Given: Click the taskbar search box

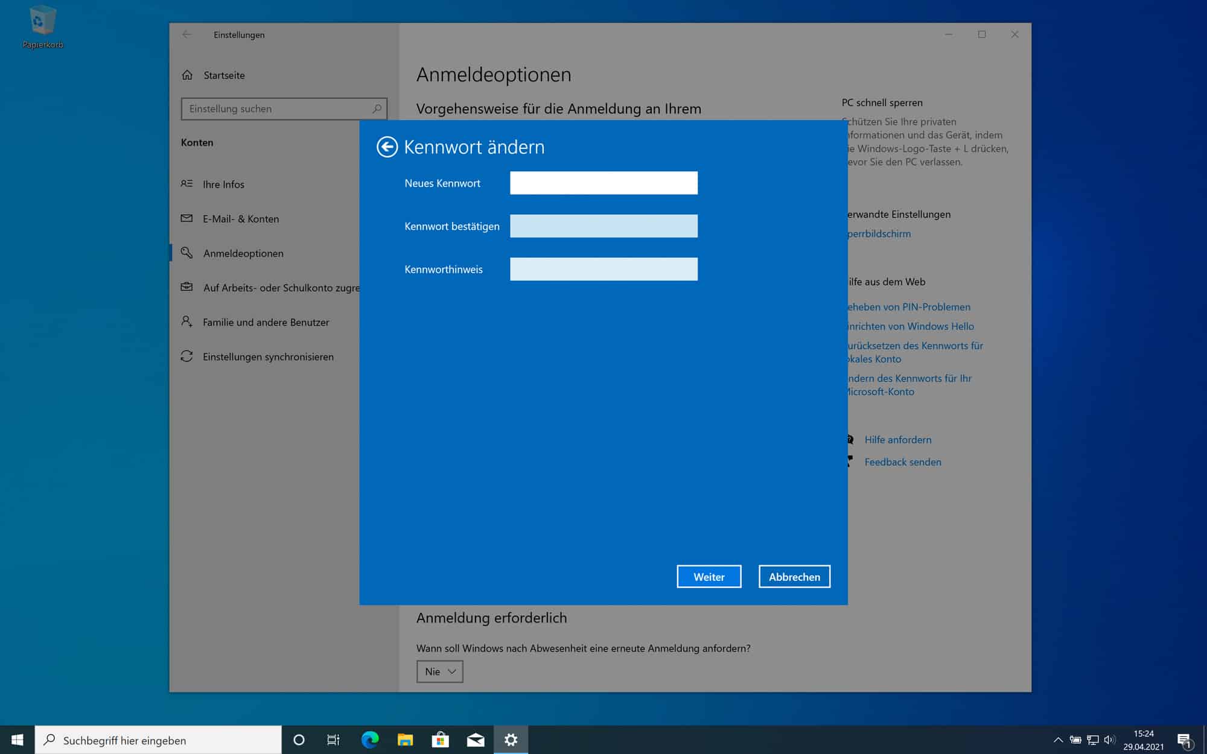Looking at the screenshot, I should [x=158, y=740].
